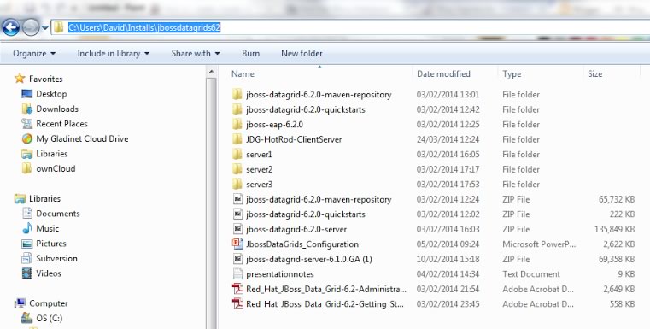Click date 24/03/2014 12:24
Screen dimensions: 650x329
[x=448, y=139]
